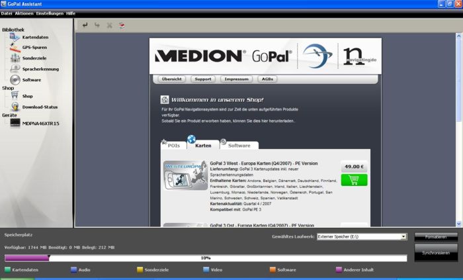
Task: Open the Aktionen menu
Action: (x=24, y=14)
